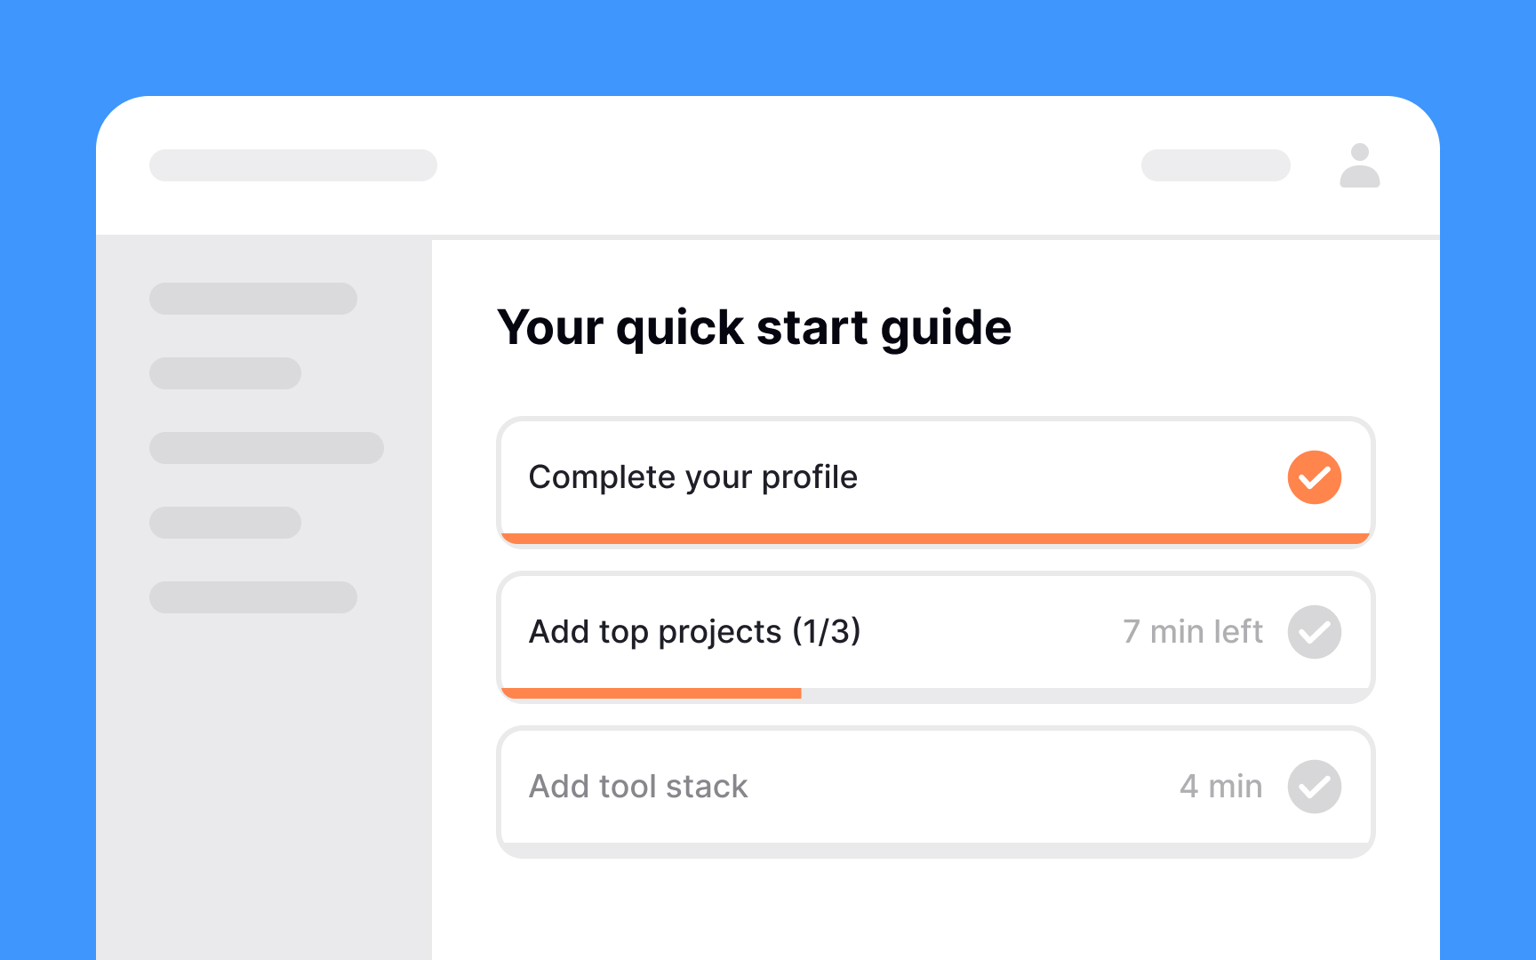Select the fourth sidebar placeholder item
This screenshot has width=1536, height=960.
point(225,523)
